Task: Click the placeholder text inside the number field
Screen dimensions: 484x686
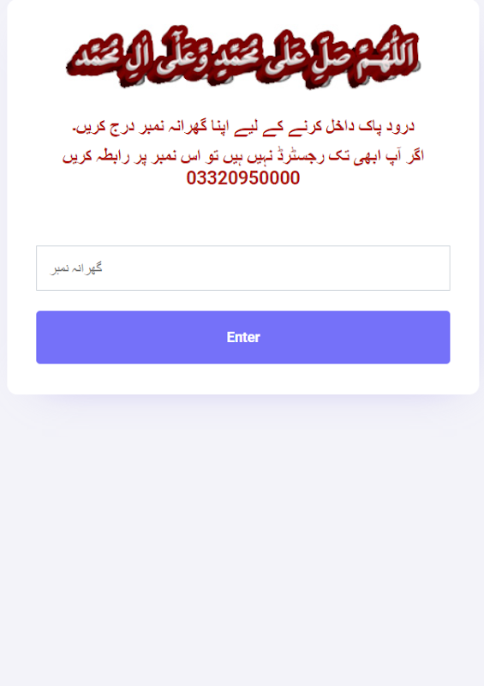Action: tap(76, 268)
